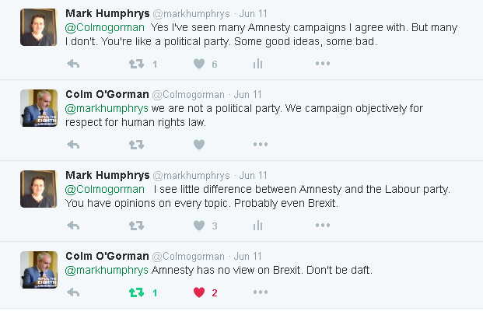The image size is (483, 315).
Task: Retweet Mark's 'political party' tweet
Action: click(136, 64)
